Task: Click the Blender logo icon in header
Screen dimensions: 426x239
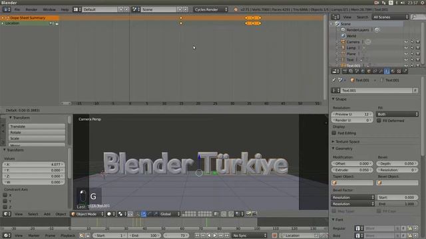Action: [236, 9]
